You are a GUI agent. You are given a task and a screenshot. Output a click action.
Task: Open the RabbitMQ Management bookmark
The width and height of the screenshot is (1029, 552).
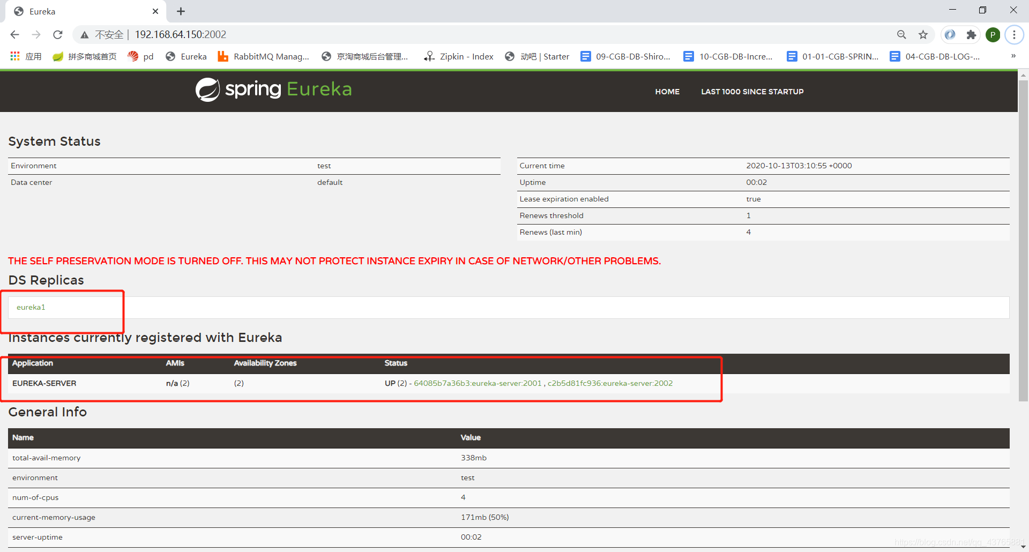(x=264, y=56)
